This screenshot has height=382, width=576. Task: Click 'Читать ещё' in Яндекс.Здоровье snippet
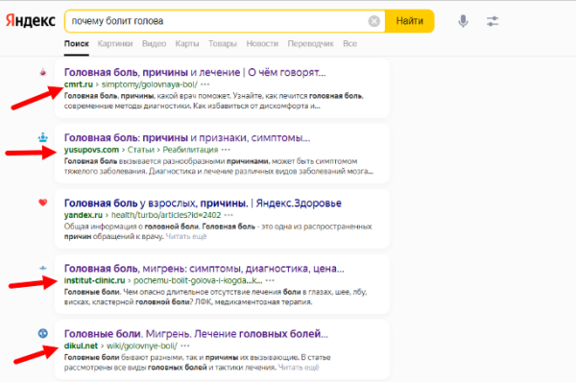tap(186, 236)
